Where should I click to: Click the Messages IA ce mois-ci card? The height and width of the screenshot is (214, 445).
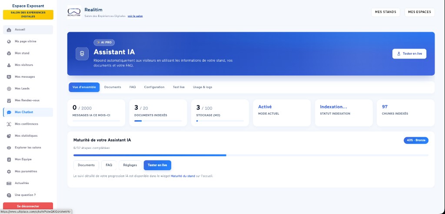pos(96,113)
